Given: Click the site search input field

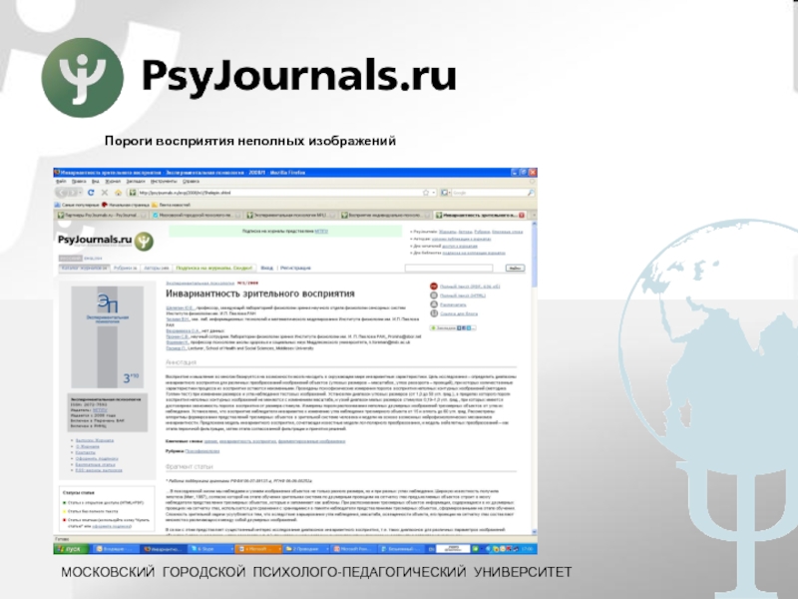Looking at the screenshot, I should pyautogui.click(x=449, y=268).
